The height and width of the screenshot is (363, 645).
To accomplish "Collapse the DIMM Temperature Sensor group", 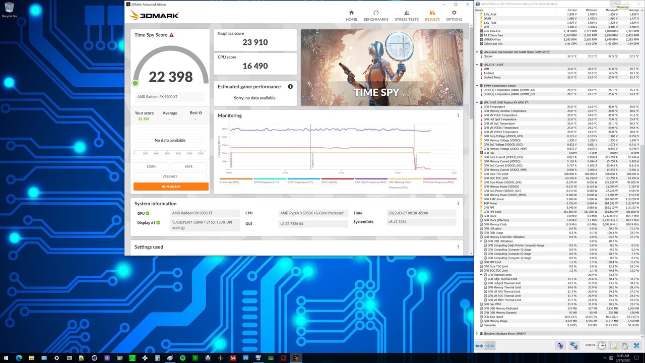I will [477, 86].
